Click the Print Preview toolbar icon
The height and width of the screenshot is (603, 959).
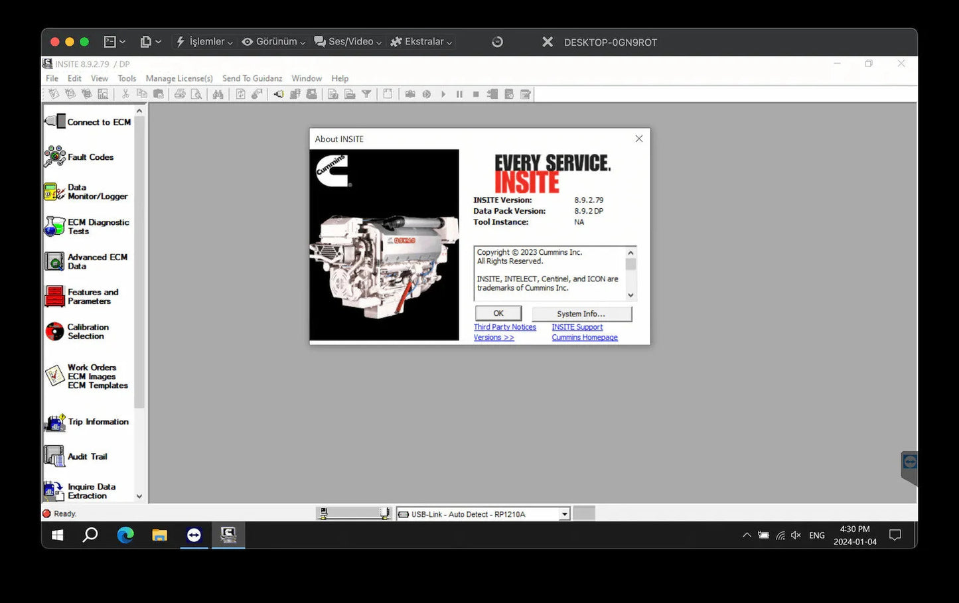pos(196,94)
